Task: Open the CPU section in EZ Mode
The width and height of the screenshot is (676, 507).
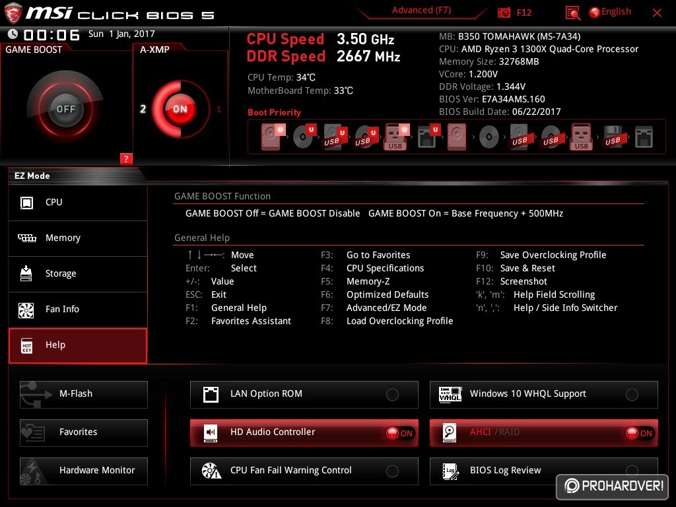Action: click(x=78, y=203)
